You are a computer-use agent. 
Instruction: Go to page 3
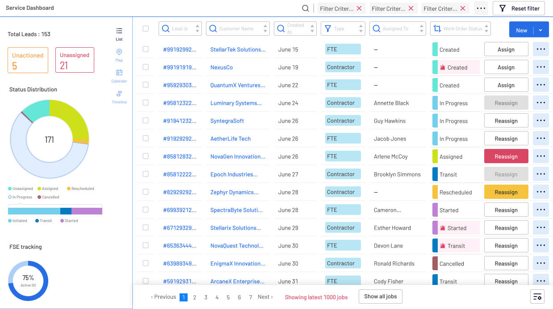click(x=206, y=297)
